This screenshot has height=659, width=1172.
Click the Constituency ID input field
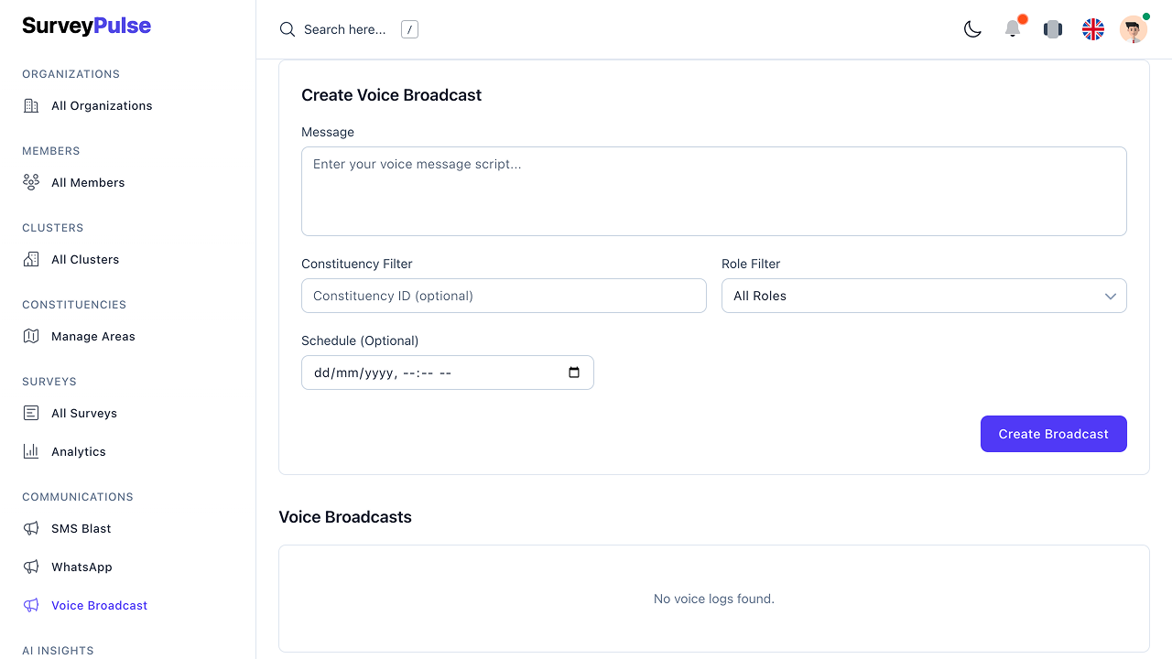504,297
